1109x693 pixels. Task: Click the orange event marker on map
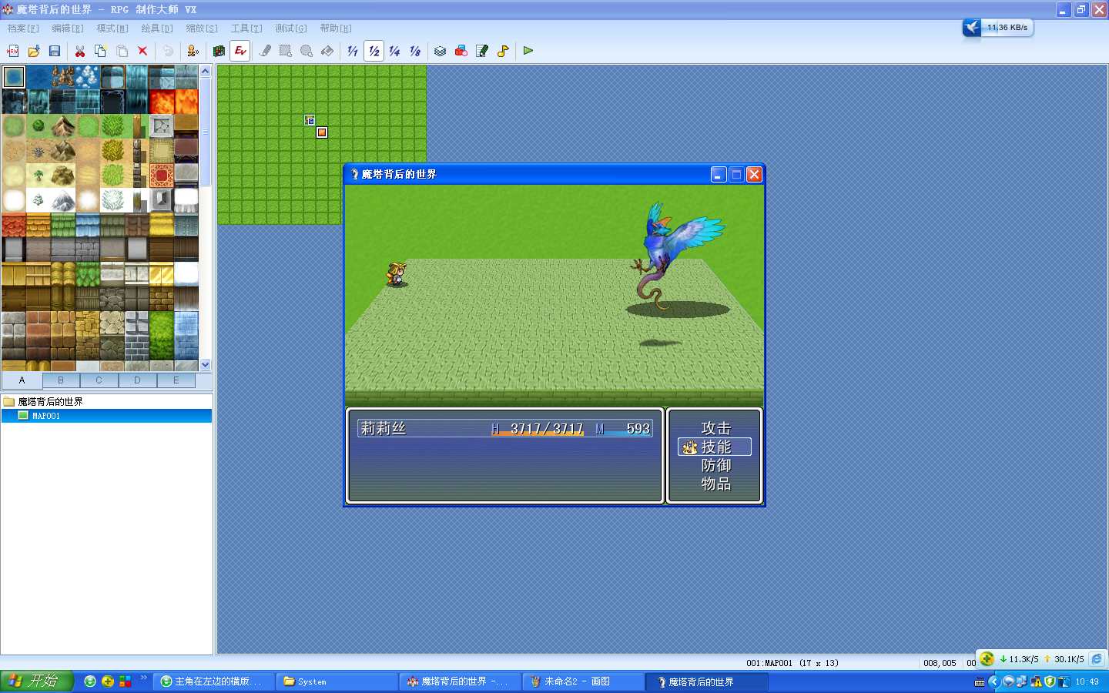pyautogui.click(x=322, y=132)
